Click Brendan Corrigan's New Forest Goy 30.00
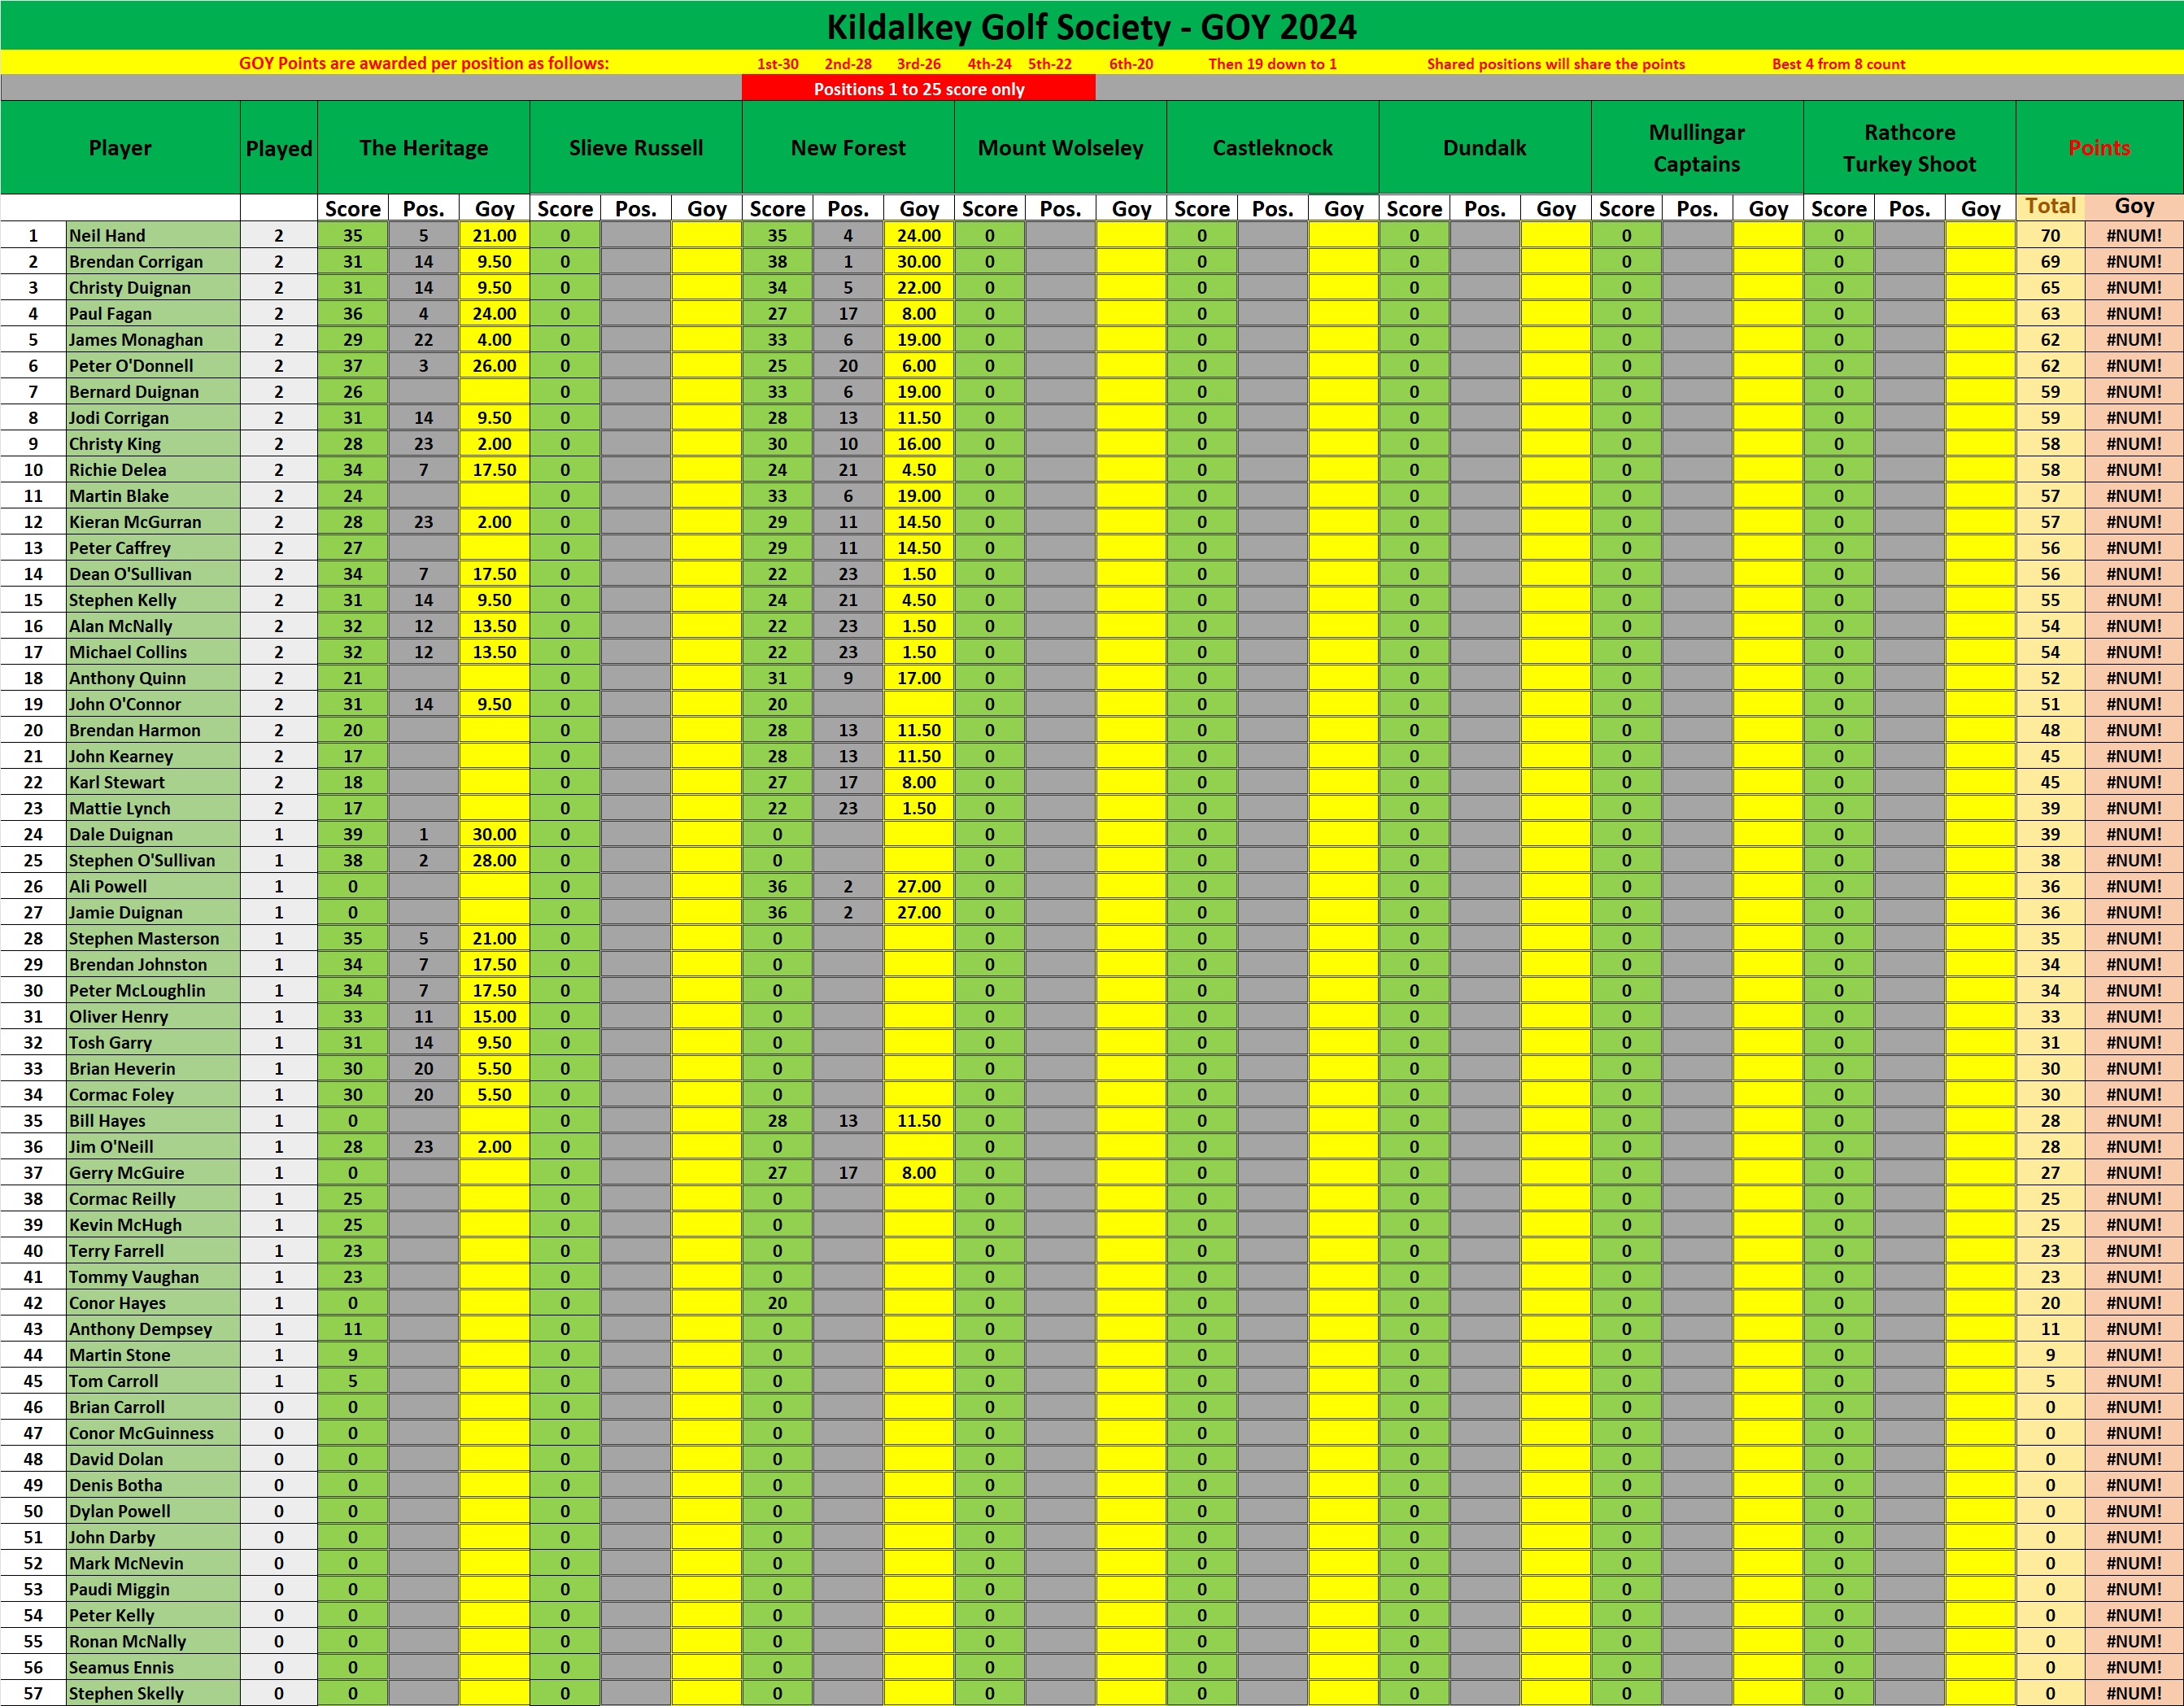Screen dimensions: 2184x1706 (x=918, y=261)
